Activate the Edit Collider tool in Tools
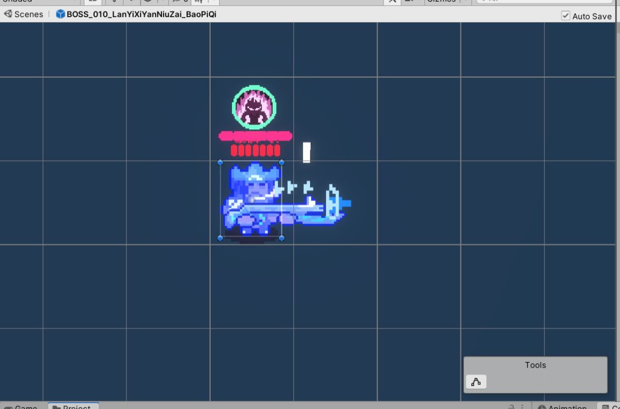620x409 pixels. click(476, 381)
